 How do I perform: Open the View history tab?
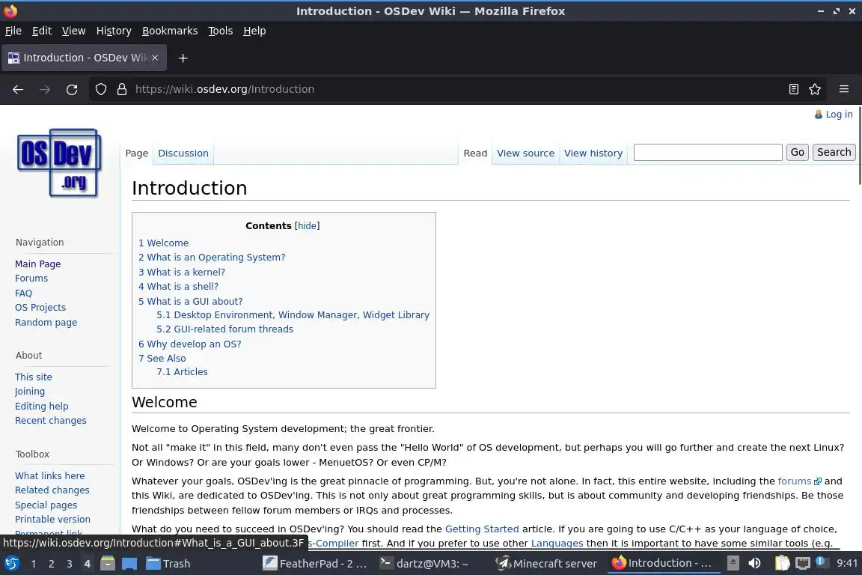593,153
